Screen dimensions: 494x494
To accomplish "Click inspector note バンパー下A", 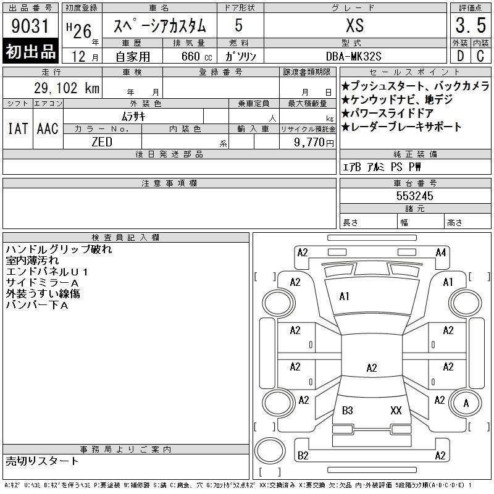I will click(x=37, y=304).
